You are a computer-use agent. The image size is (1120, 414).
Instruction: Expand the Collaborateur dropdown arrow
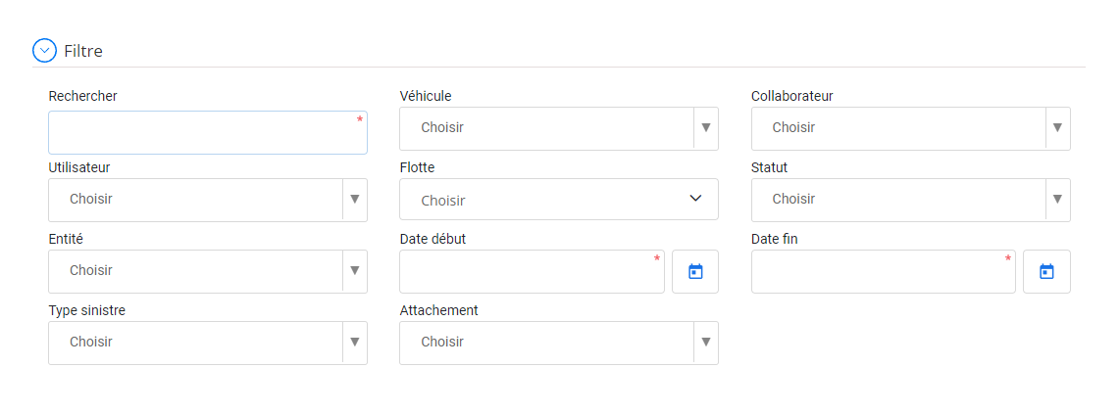tap(1057, 127)
